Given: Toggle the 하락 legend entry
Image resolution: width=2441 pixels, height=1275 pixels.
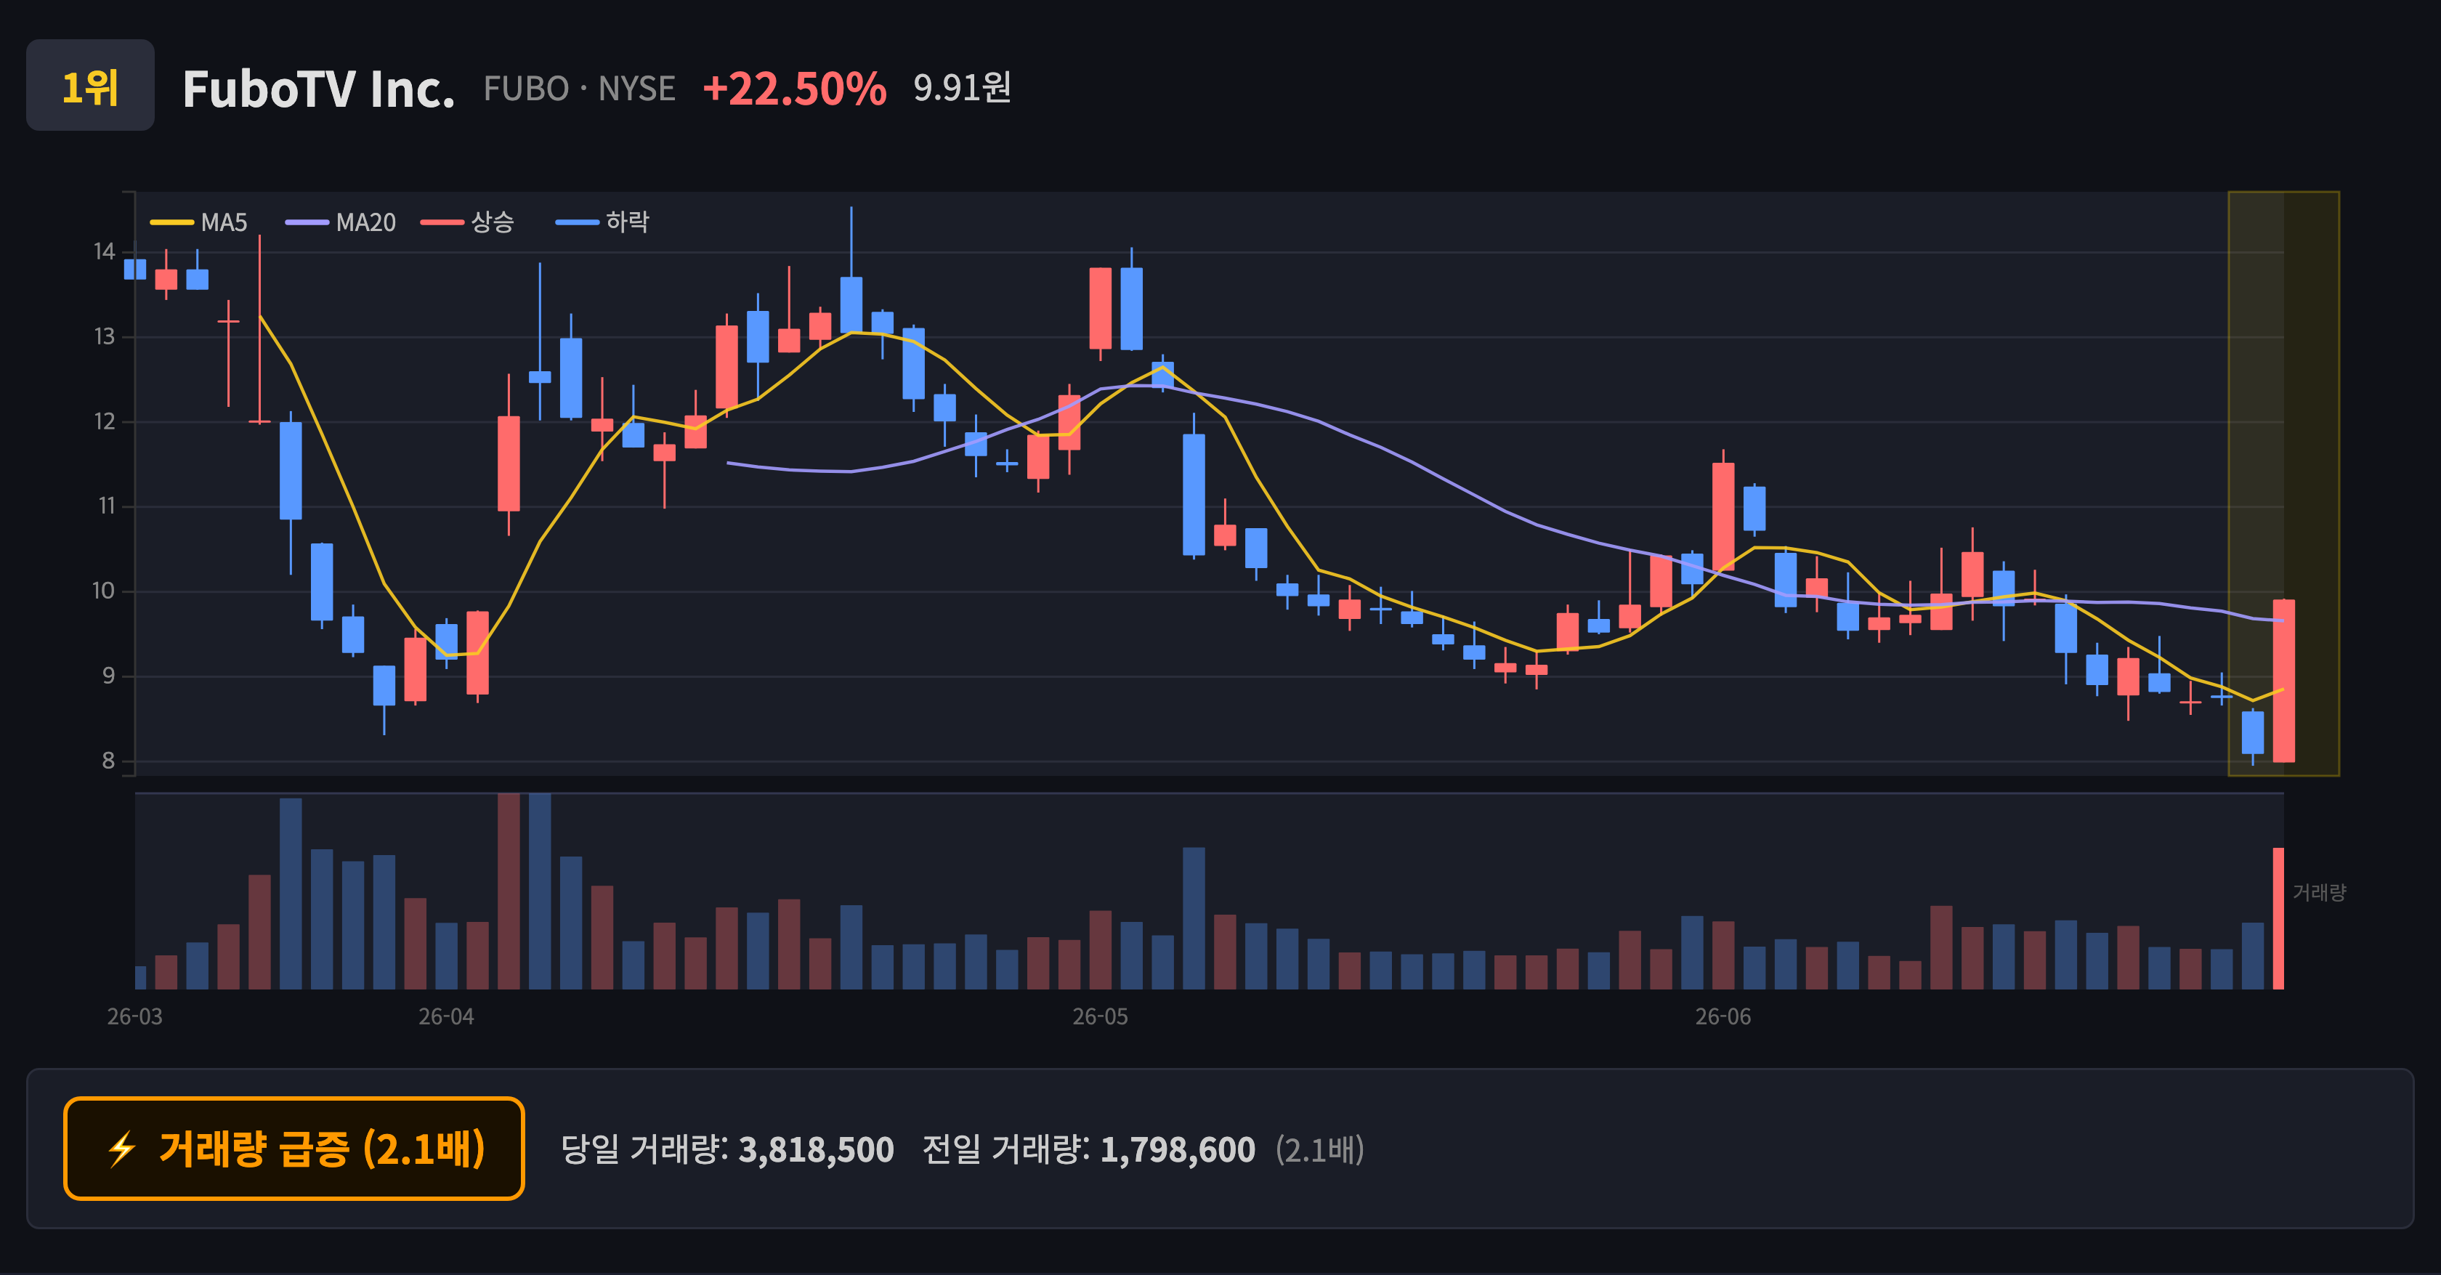Looking at the screenshot, I should coord(603,222).
